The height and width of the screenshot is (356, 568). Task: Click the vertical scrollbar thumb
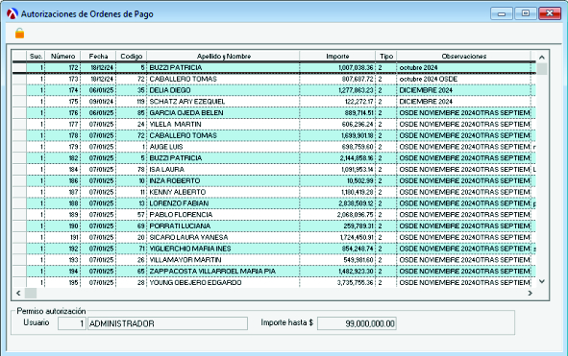point(542,69)
